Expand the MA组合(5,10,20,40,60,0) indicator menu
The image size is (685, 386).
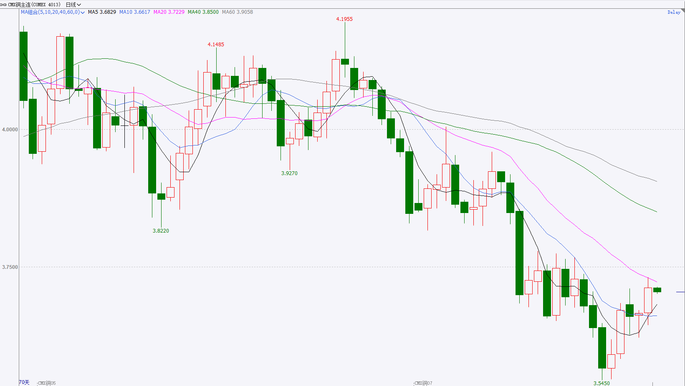pos(53,12)
